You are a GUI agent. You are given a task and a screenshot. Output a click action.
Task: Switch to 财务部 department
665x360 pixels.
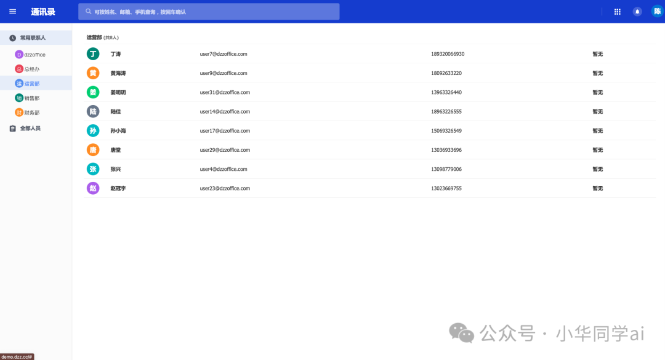(x=31, y=112)
